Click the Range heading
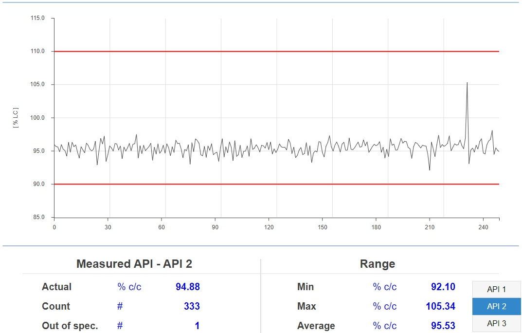The width and height of the screenshot is (522, 333). click(378, 264)
